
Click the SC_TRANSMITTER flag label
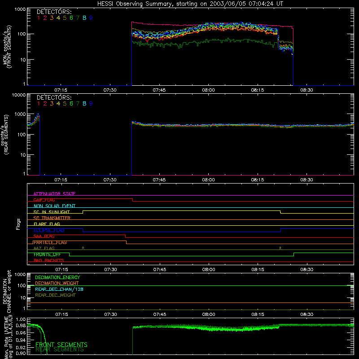[x=52, y=218]
